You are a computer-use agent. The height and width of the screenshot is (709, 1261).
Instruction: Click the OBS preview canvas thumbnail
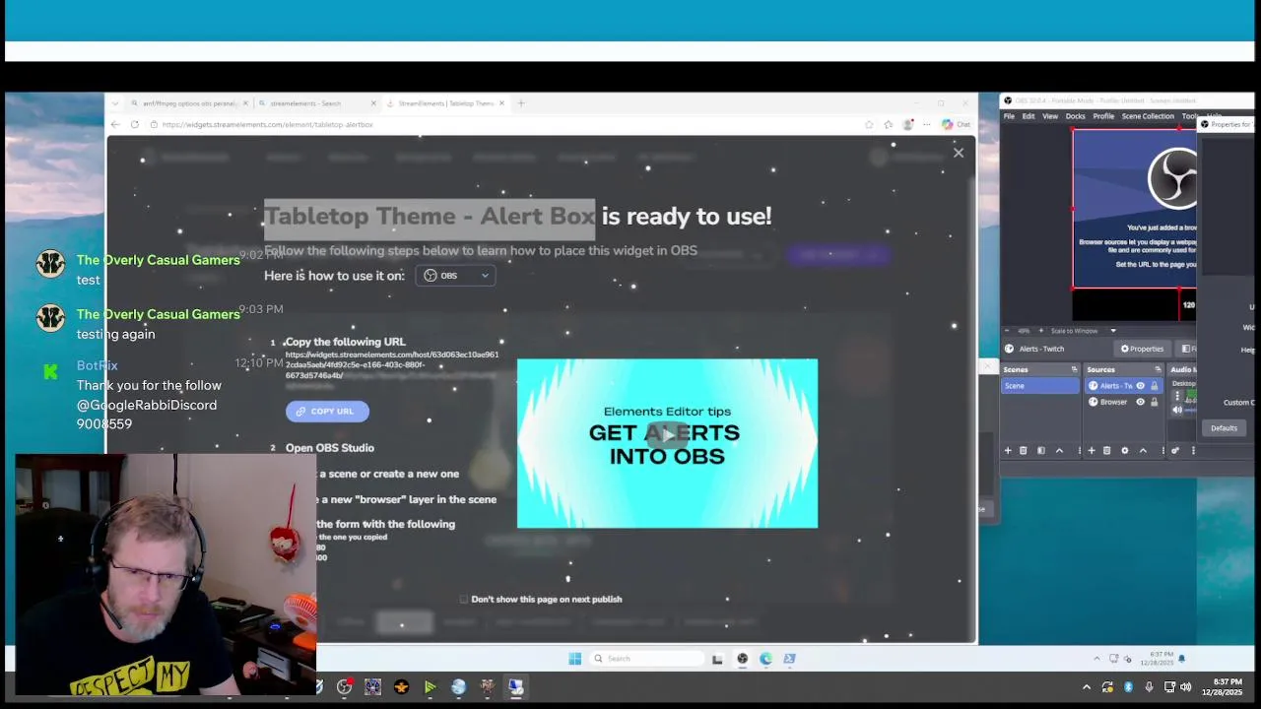point(1135,209)
